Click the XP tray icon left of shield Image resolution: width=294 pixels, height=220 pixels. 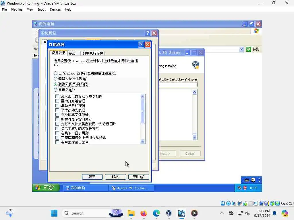pos(239,188)
